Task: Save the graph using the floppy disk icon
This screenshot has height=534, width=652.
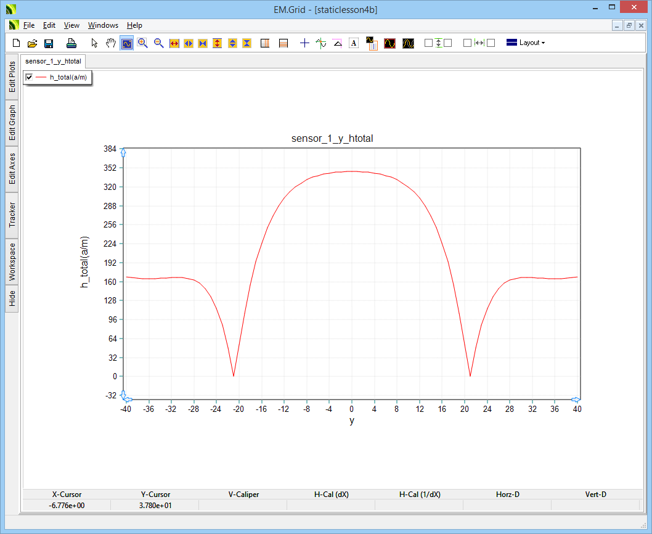Action: point(49,43)
